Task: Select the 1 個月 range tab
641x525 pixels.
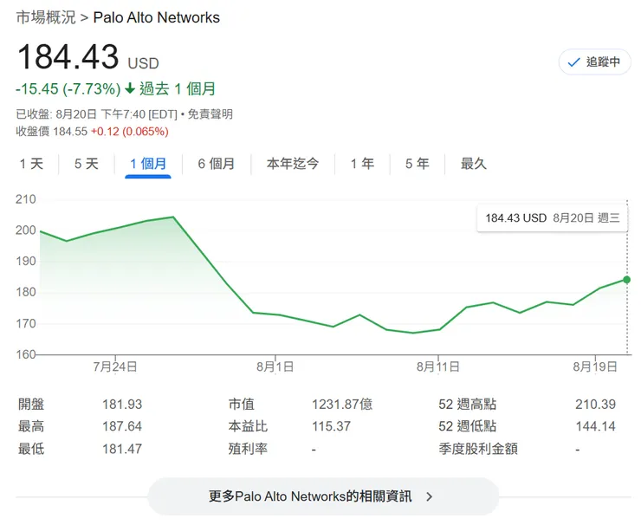Action: point(148,164)
